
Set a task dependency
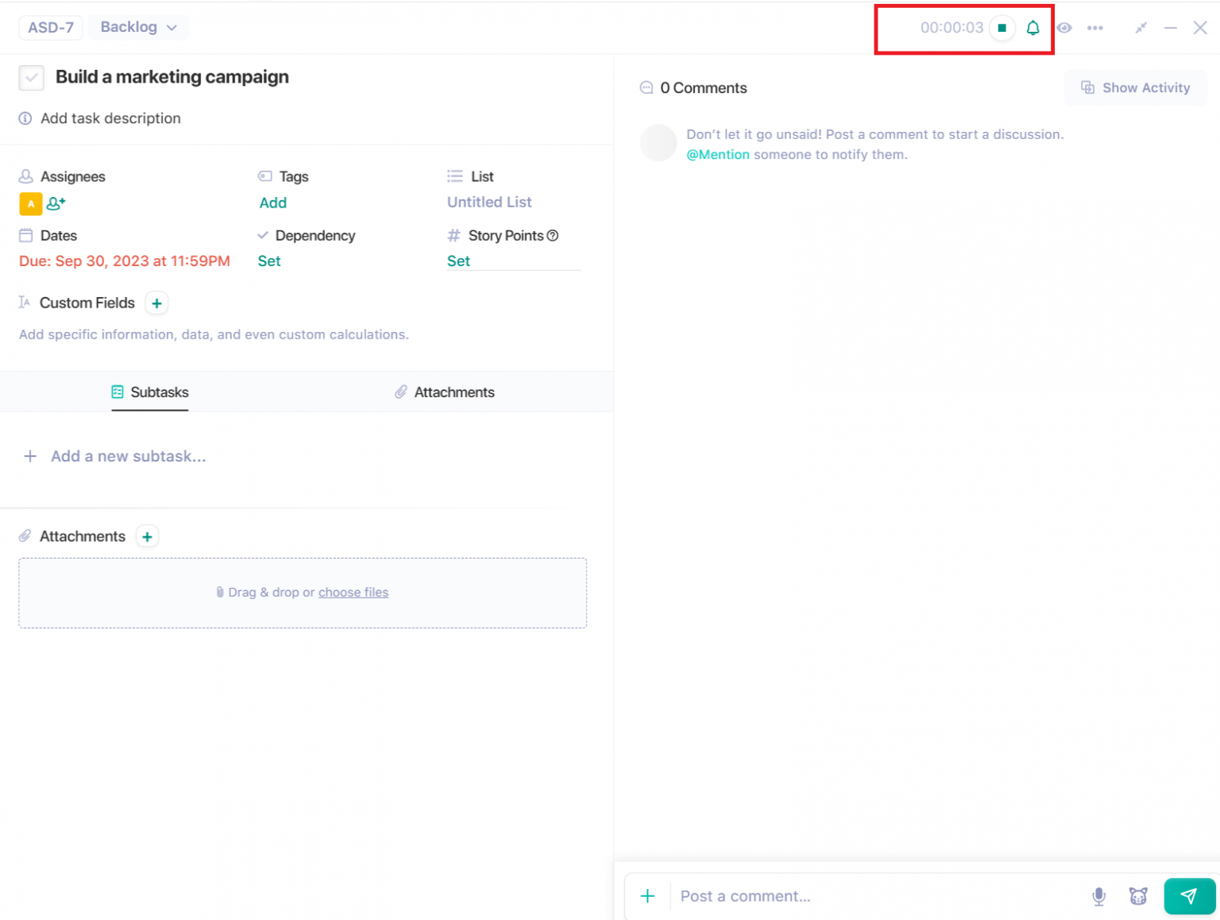pyautogui.click(x=269, y=261)
